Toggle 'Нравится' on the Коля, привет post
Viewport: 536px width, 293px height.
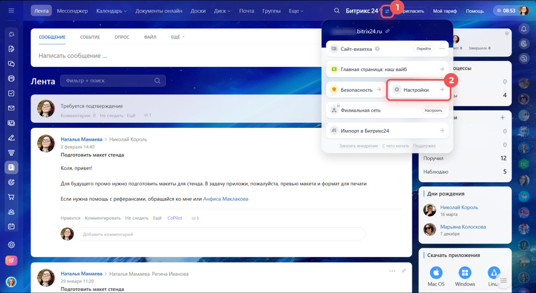(x=71, y=218)
